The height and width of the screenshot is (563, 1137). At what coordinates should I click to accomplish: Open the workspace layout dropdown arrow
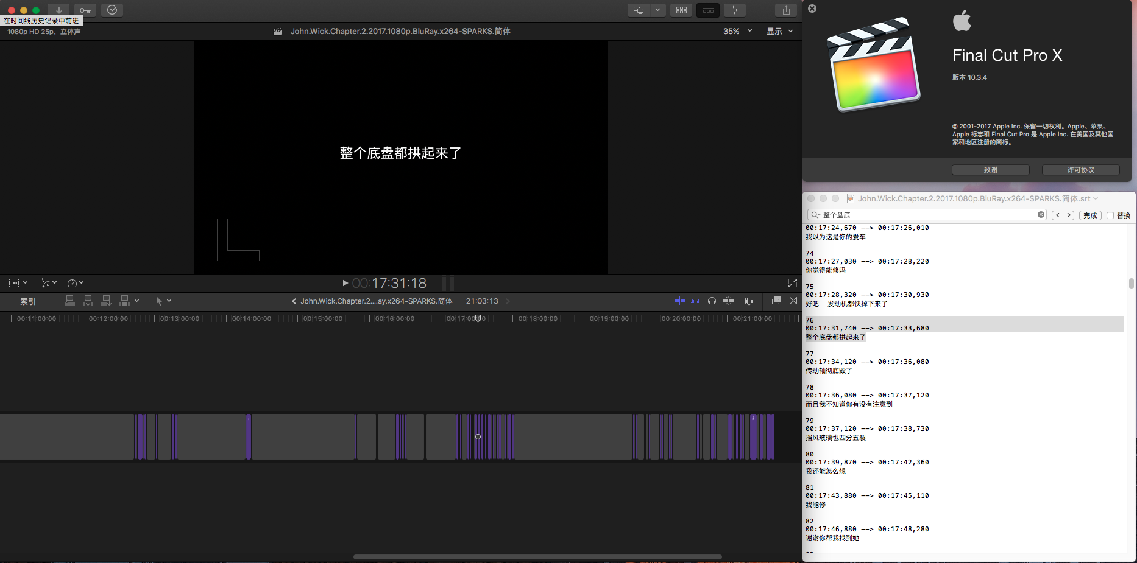click(x=657, y=10)
